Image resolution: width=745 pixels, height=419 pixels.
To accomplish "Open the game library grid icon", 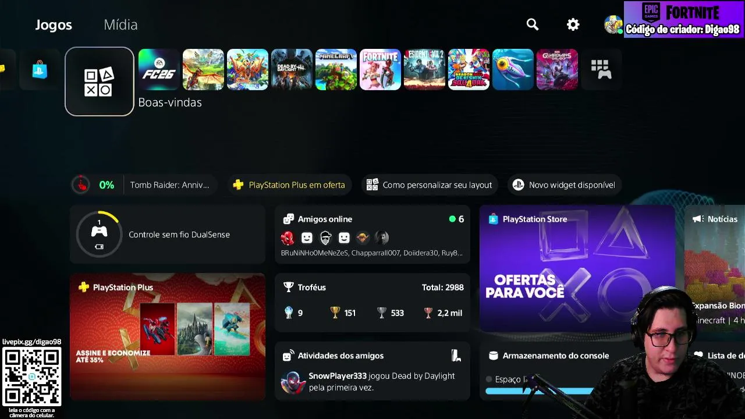I will pyautogui.click(x=601, y=70).
